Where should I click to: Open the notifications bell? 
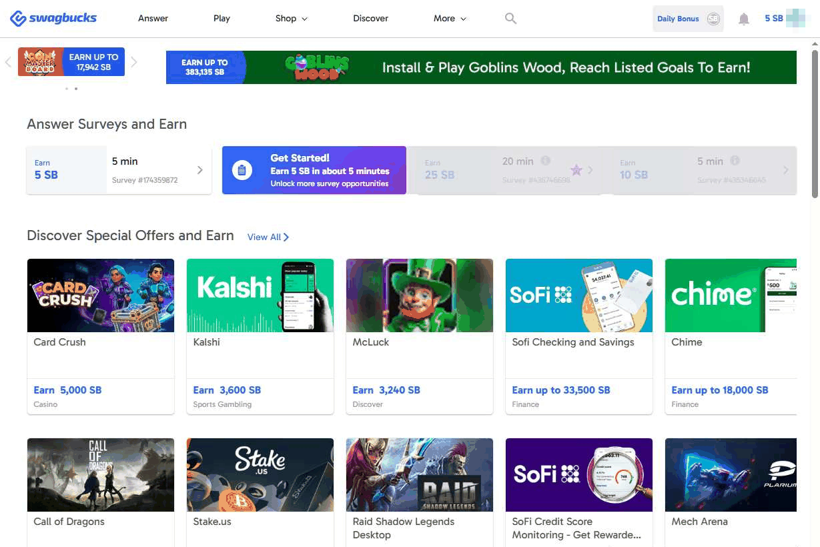click(744, 19)
